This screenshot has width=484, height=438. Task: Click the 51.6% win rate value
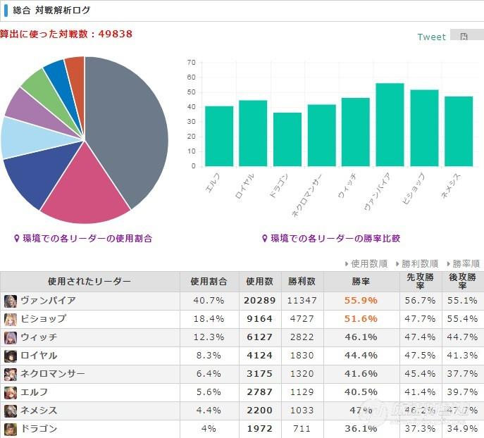pyautogui.click(x=361, y=318)
